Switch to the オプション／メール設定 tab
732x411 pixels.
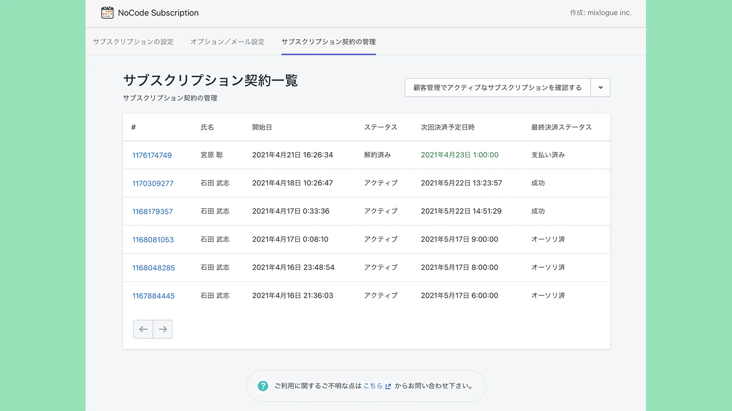click(x=227, y=42)
